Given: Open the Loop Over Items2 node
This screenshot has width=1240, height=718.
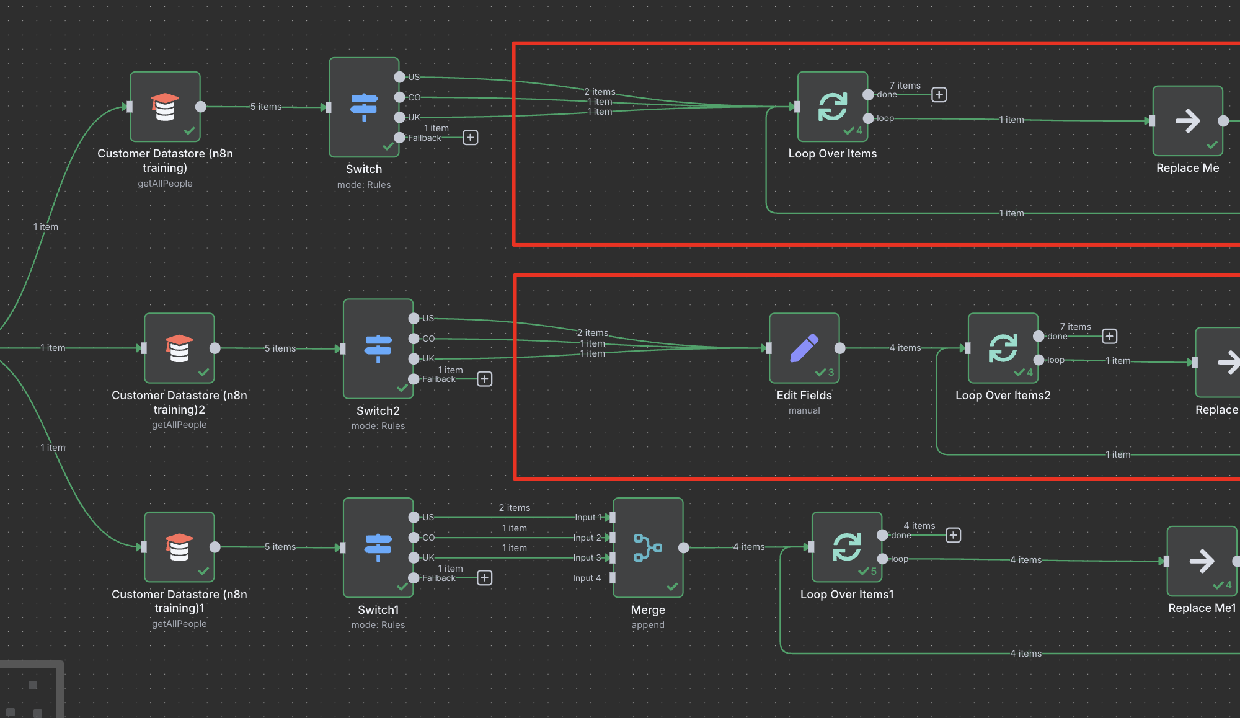Looking at the screenshot, I should [1003, 348].
